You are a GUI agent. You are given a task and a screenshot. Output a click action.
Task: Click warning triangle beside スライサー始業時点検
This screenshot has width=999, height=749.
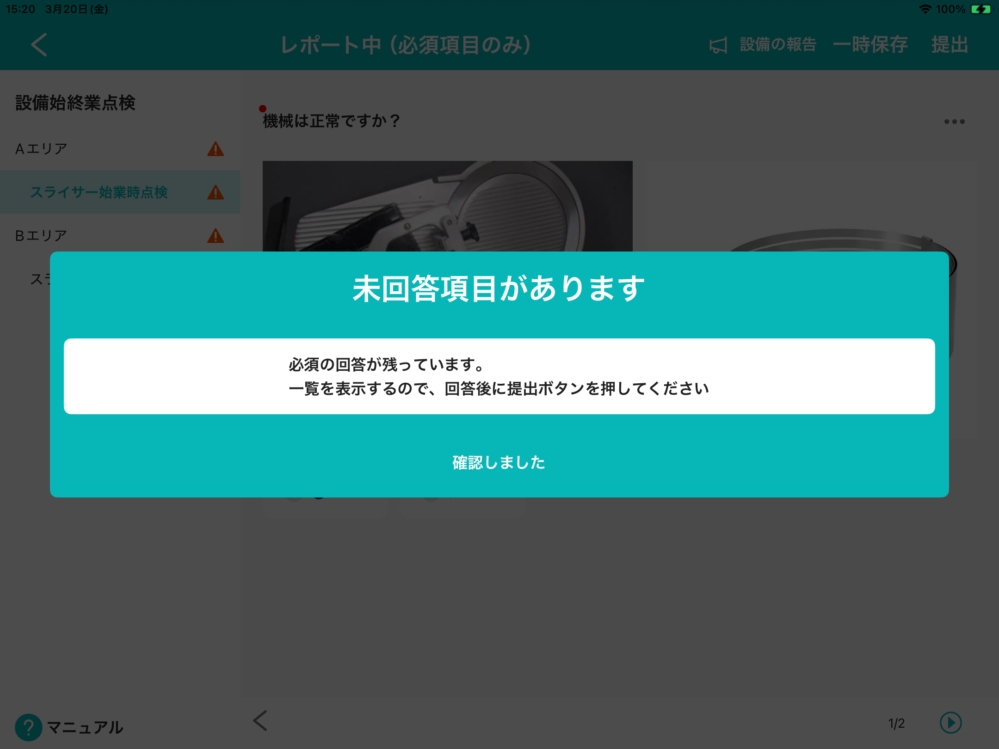click(x=216, y=192)
